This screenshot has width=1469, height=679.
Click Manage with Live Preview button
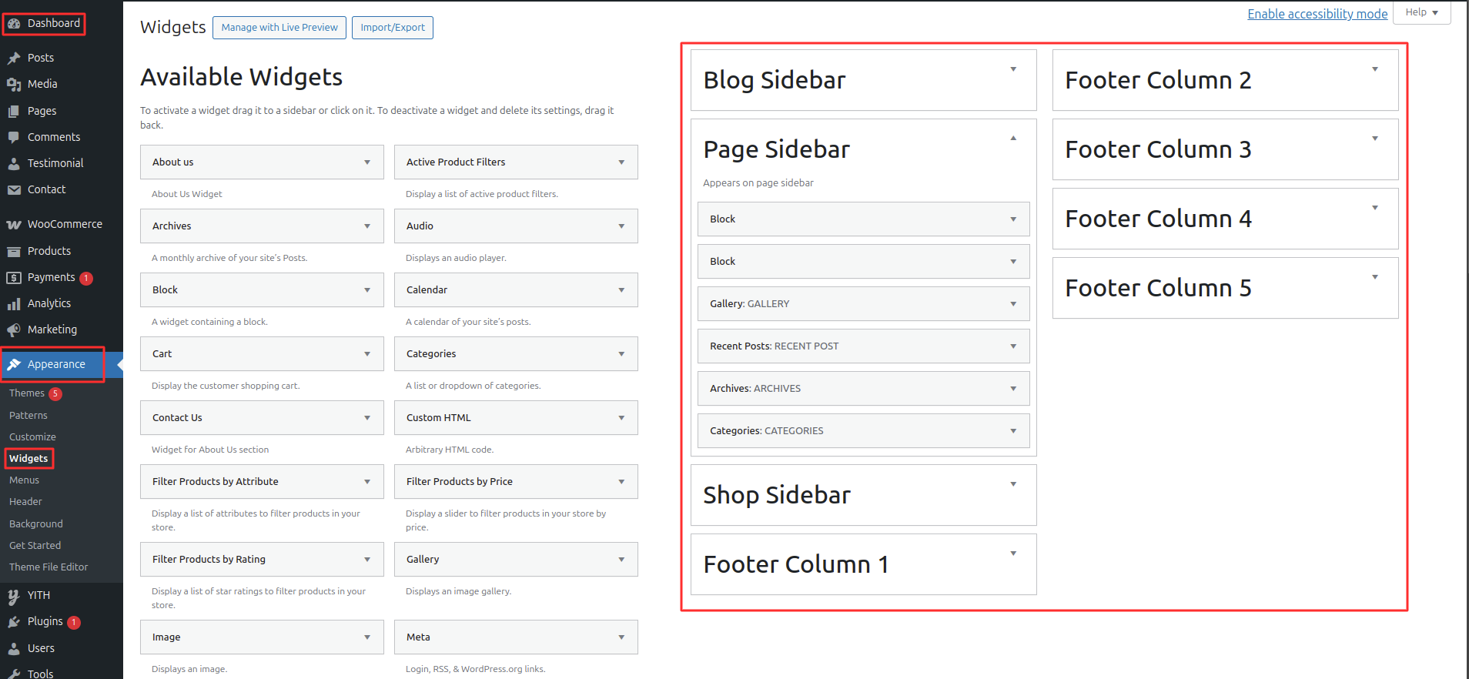[279, 28]
